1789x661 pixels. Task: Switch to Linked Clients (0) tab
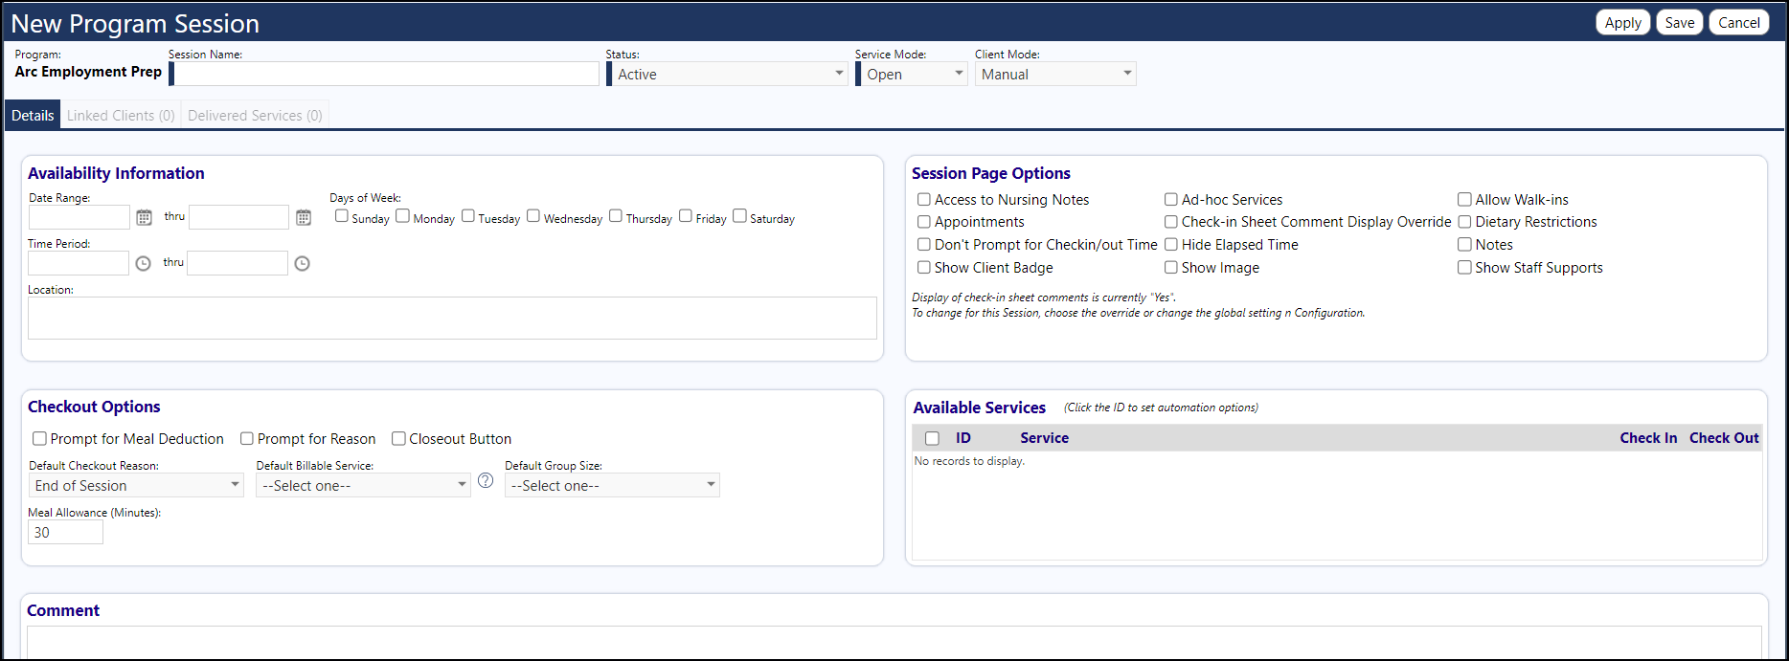click(x=121, y=115)
